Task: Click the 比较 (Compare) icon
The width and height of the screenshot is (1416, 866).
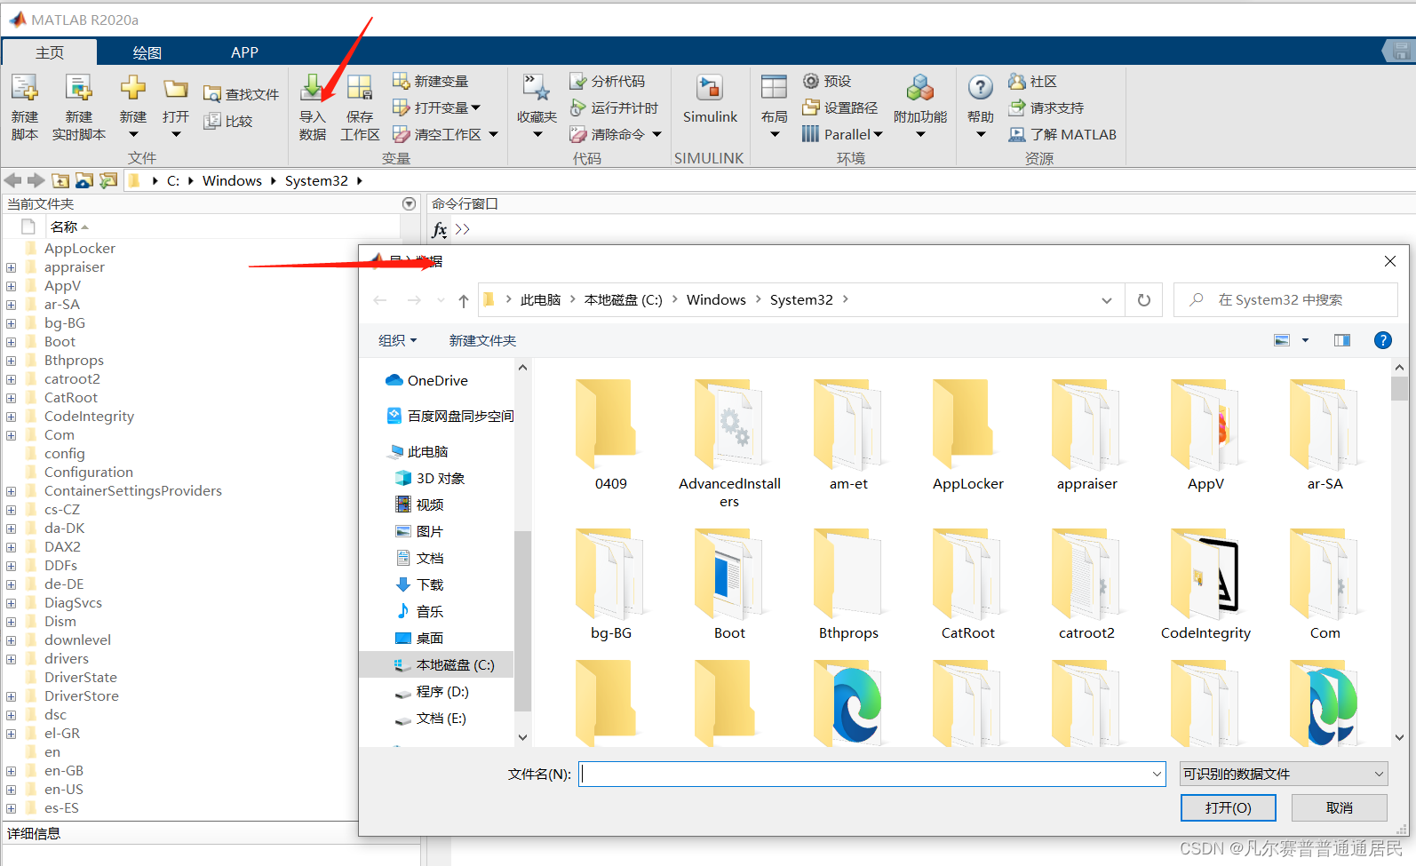Action: [x=211, y=121]
